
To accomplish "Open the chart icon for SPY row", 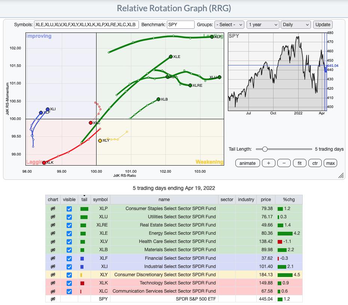I will click(53, 299).
